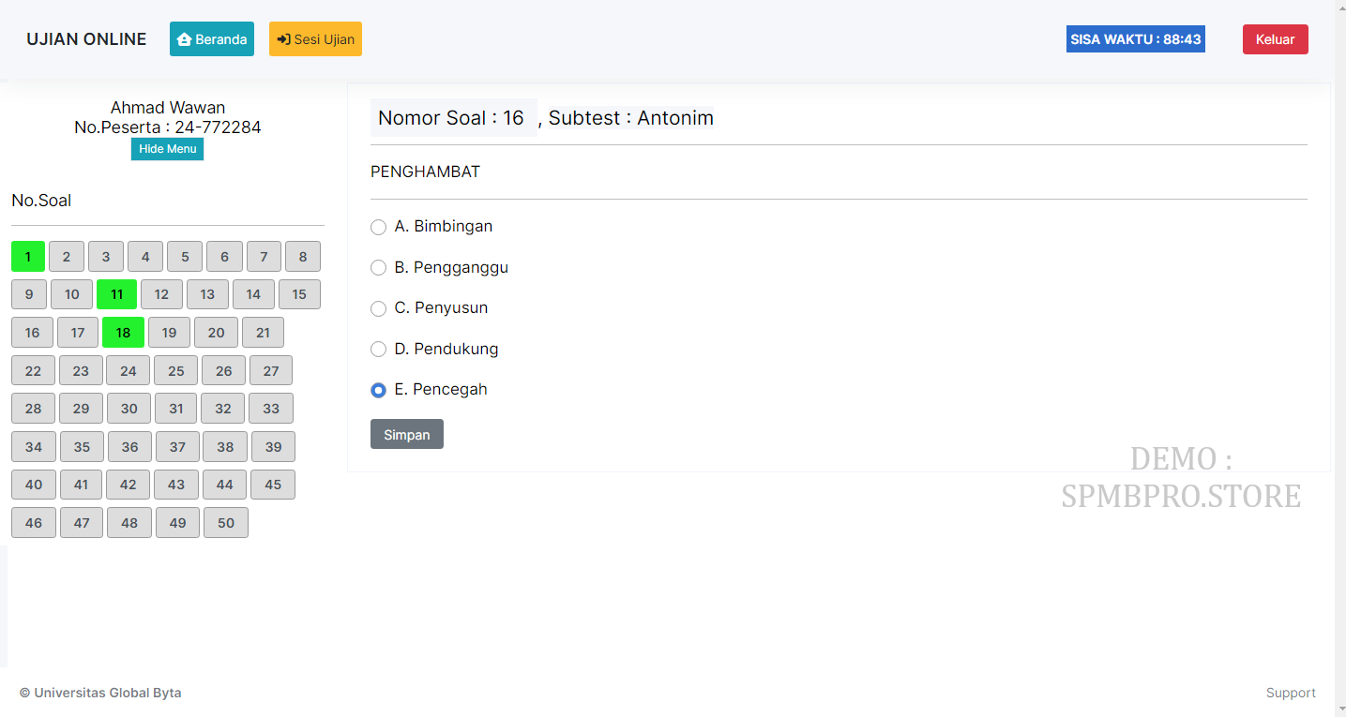Jump to question number 37
Viewport: 1346px width, 717px height.
177,447
